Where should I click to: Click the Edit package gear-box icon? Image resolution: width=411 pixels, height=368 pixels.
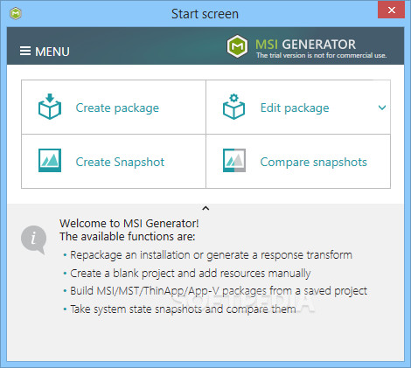click(233, 107)
